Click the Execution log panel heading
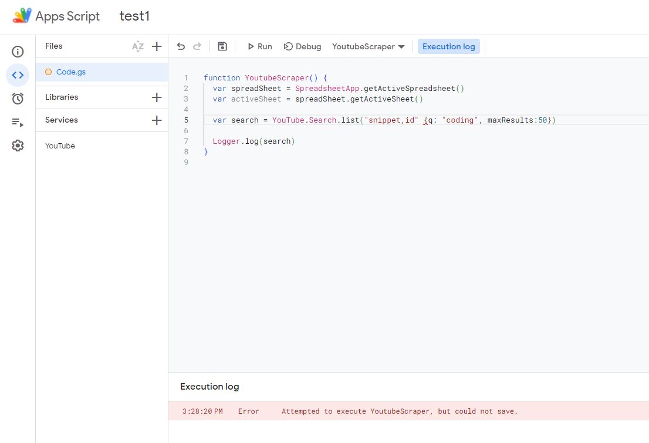Viewport: 649px width, 443px height. click(209, 386)
